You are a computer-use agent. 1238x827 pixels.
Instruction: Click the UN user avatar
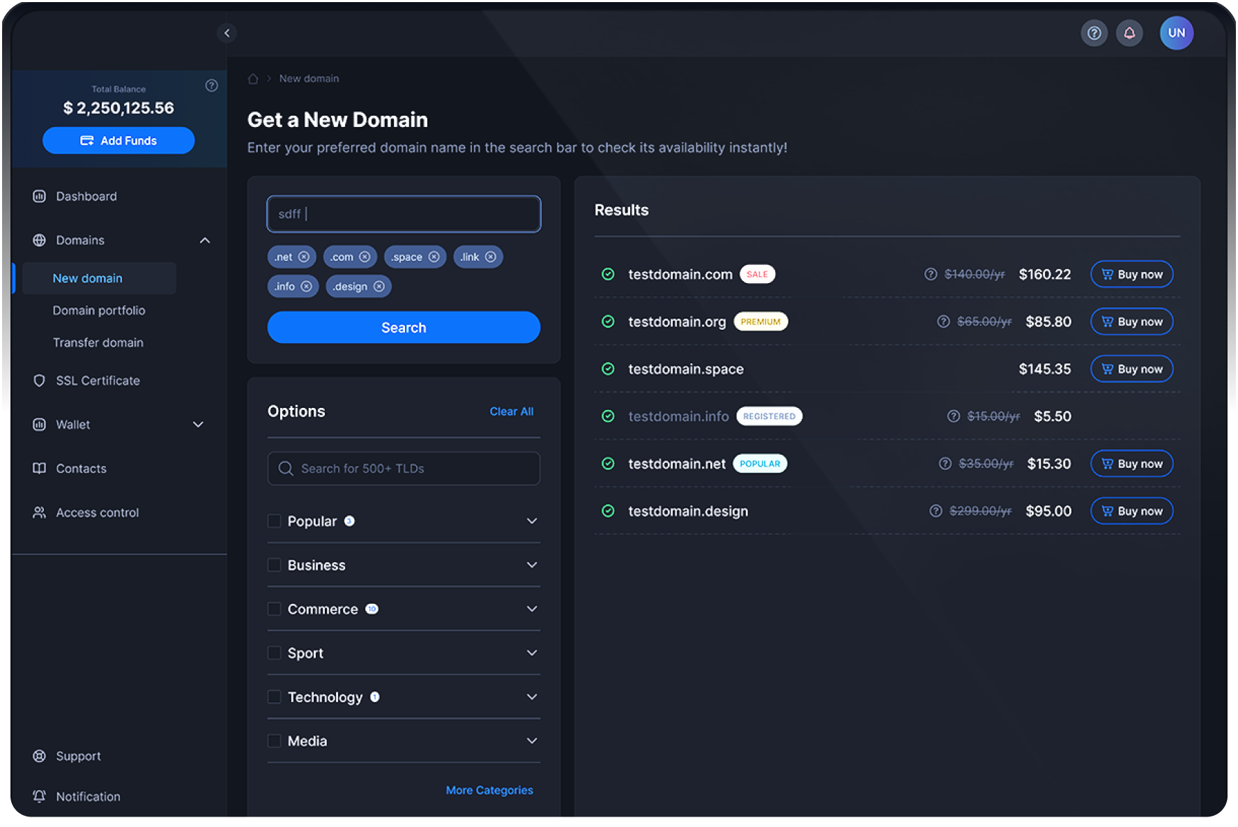(x=1177, y=33)
